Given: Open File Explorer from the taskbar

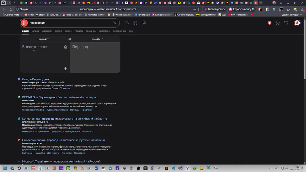Looking at the screenshot, I should tap(202, 168).
